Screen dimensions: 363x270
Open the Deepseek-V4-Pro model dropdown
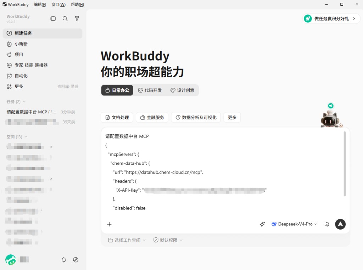point(294,224)
